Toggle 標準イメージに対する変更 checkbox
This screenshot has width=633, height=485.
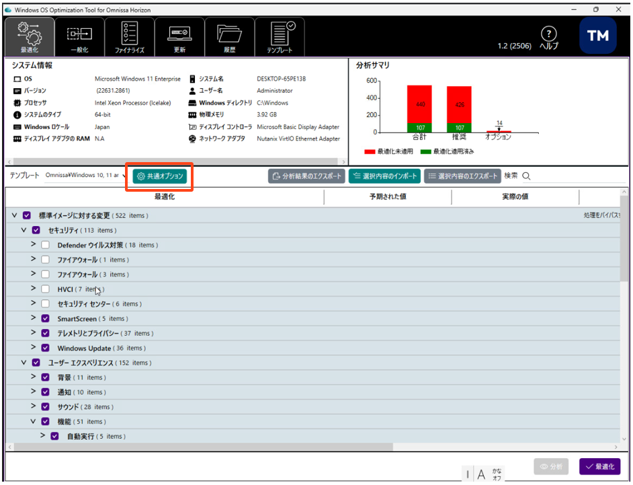click(27, 215)
